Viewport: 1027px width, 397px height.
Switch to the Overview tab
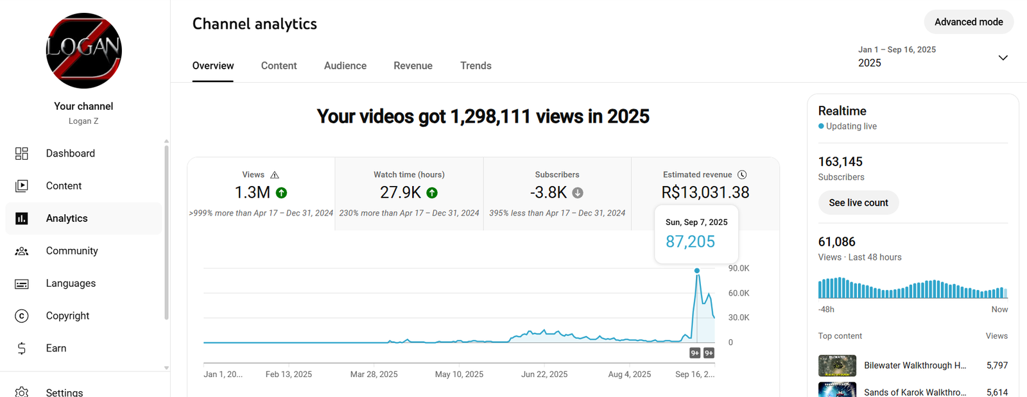point(213,65)
